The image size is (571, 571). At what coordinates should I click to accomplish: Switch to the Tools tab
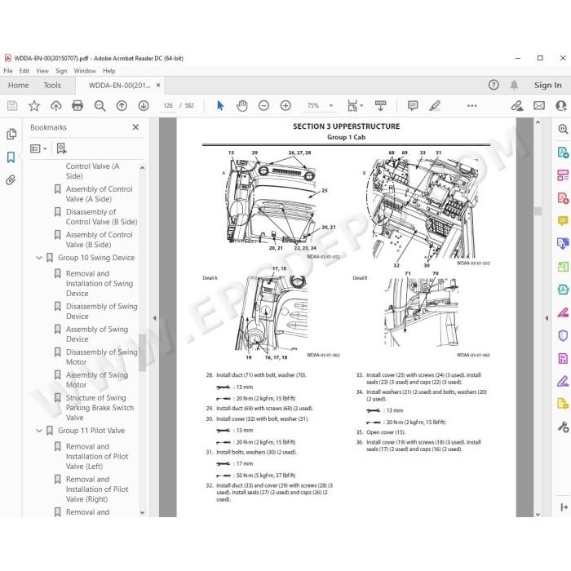52,85
